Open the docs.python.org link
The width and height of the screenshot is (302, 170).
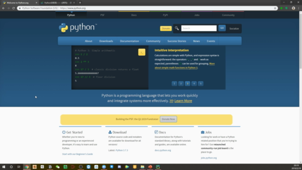[163, 150]
